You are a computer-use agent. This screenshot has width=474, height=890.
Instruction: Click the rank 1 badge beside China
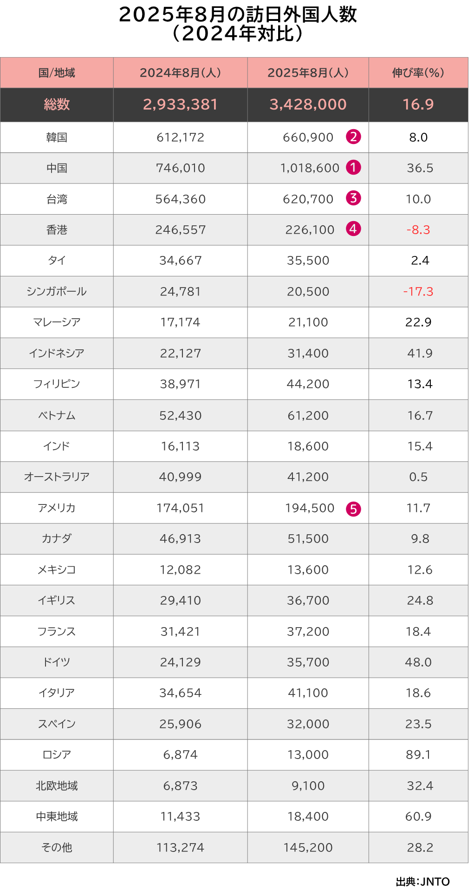[x=353, y=168]
